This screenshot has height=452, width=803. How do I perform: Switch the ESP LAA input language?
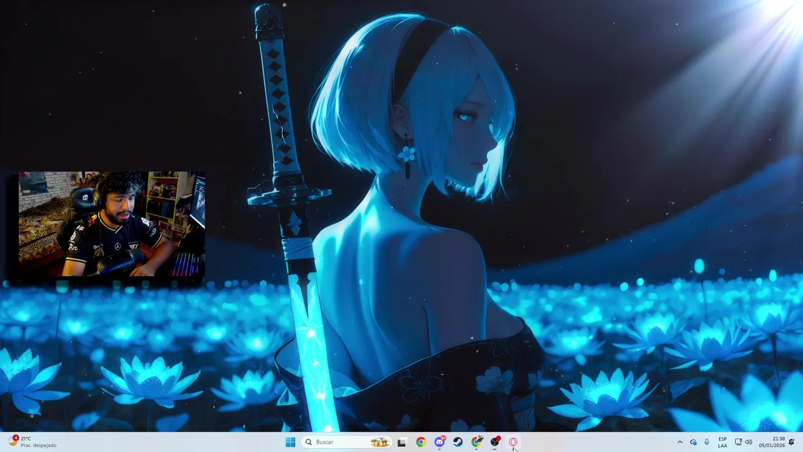pyautogui.click(x=723, y=442)
